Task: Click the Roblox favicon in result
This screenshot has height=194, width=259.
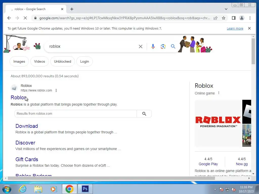Action: click(x=14, y=88)
